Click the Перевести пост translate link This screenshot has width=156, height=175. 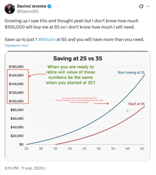pos(17,45)
